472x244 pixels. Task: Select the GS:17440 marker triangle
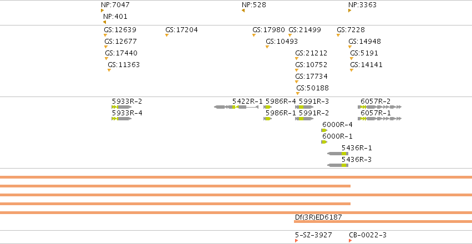[x=106, y=59]
